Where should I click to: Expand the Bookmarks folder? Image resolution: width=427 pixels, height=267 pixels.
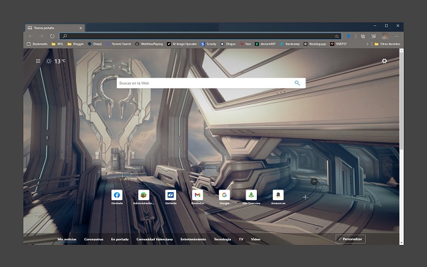coord(37,44)
